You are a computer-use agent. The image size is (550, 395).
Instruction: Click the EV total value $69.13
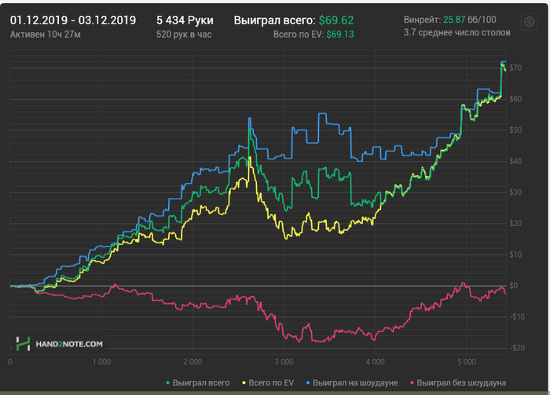340,35
